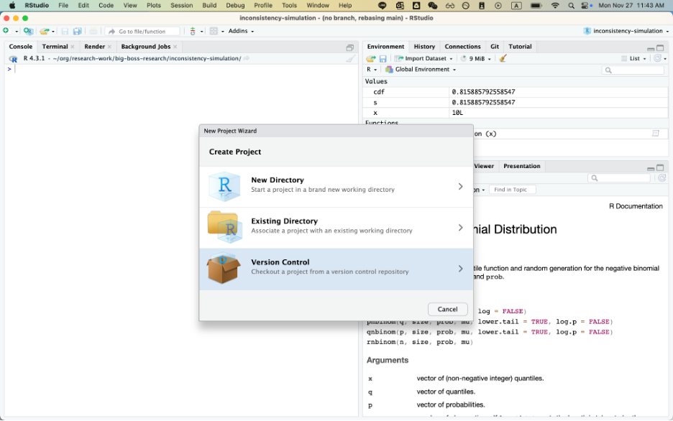Select the x value 10L
This screenshot has width=673, height=421.
click(457, 113)
